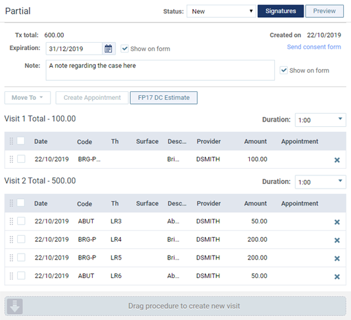
Task: Click the down-arrow new visit drop icon
Action: click(x=14, y=306)
